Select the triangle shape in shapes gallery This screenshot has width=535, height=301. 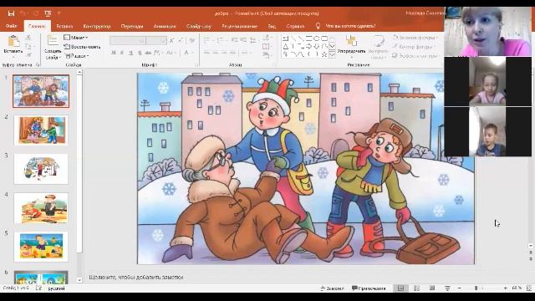click(286, 47)
